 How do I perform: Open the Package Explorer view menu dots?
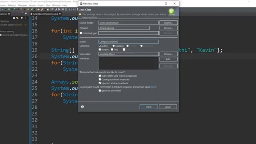coord(26,18)
